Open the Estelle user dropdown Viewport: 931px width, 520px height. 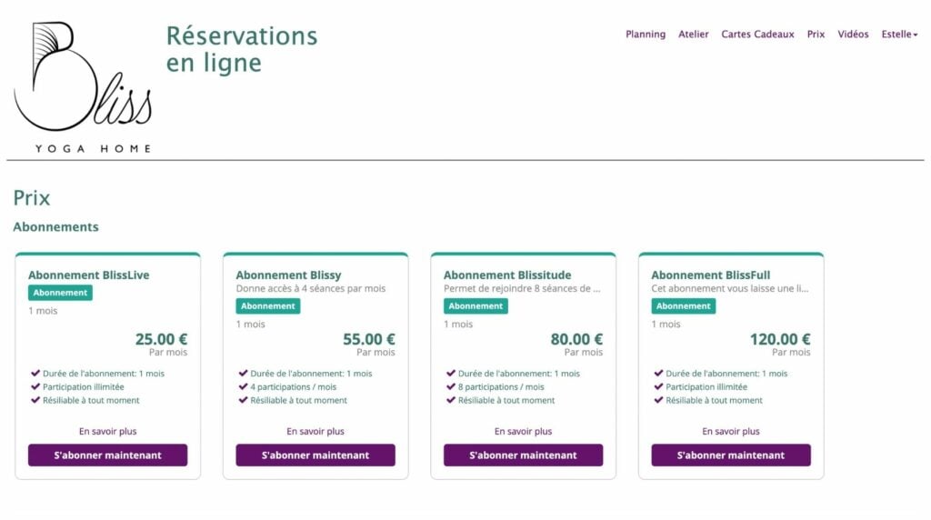click(x=899, y=35)
